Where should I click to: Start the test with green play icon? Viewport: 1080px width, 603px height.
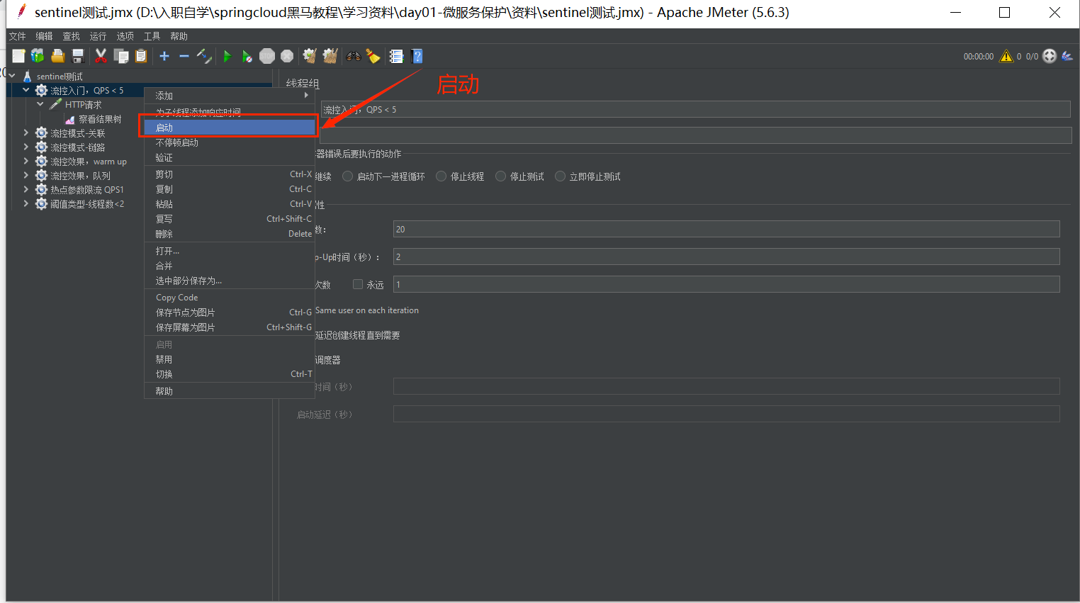point(227,56)
